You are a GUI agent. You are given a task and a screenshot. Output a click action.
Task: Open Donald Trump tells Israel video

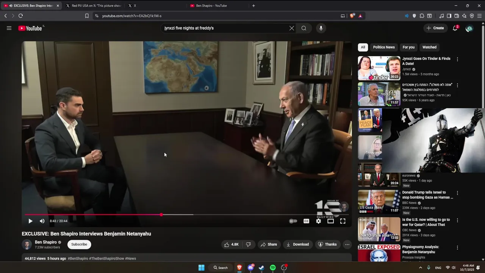(x=379, y=202)
